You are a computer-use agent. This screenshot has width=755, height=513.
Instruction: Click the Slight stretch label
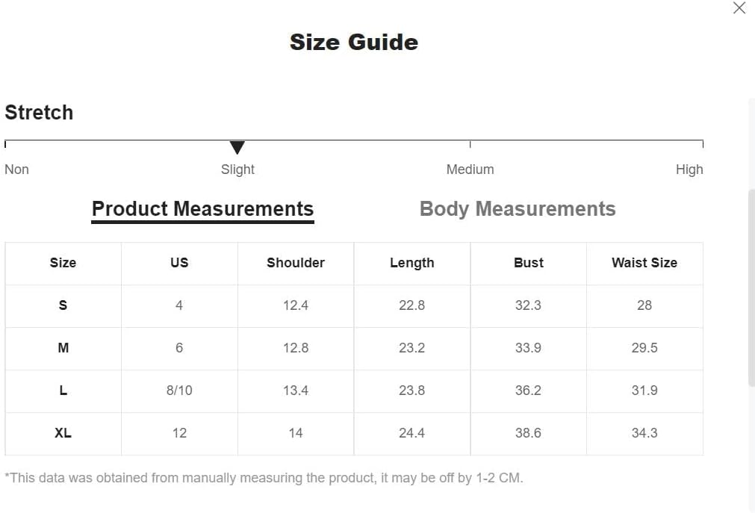pos(237,170)
